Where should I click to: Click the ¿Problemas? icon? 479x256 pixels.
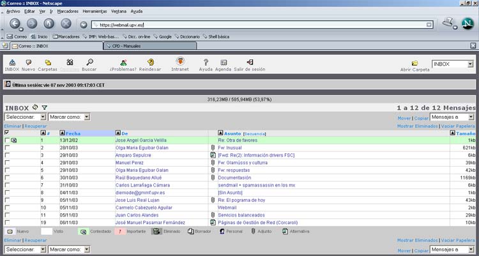point(123,63)
